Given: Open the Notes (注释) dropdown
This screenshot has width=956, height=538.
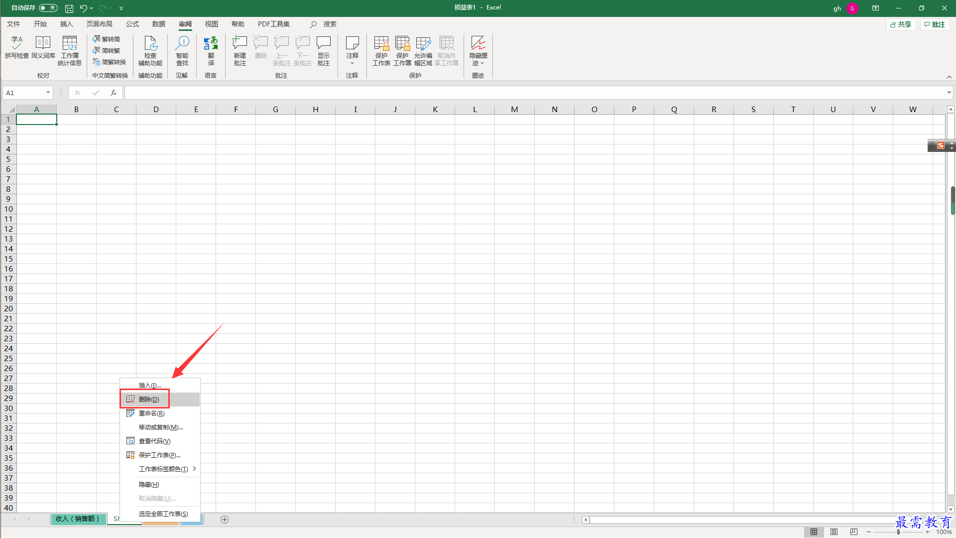Looking at the screenshot, I should (352, 51).
